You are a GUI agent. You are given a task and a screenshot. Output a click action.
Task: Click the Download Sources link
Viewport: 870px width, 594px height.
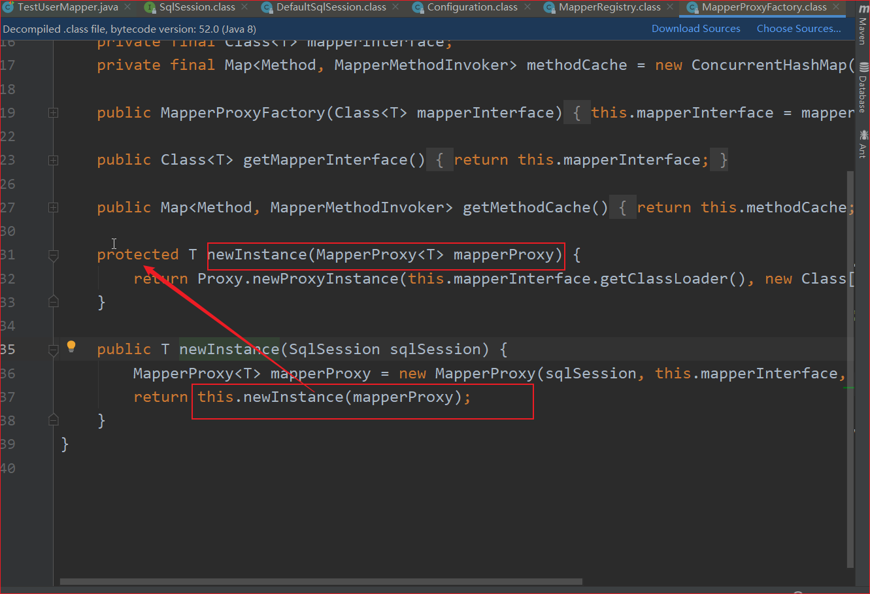tap(696, 29)
